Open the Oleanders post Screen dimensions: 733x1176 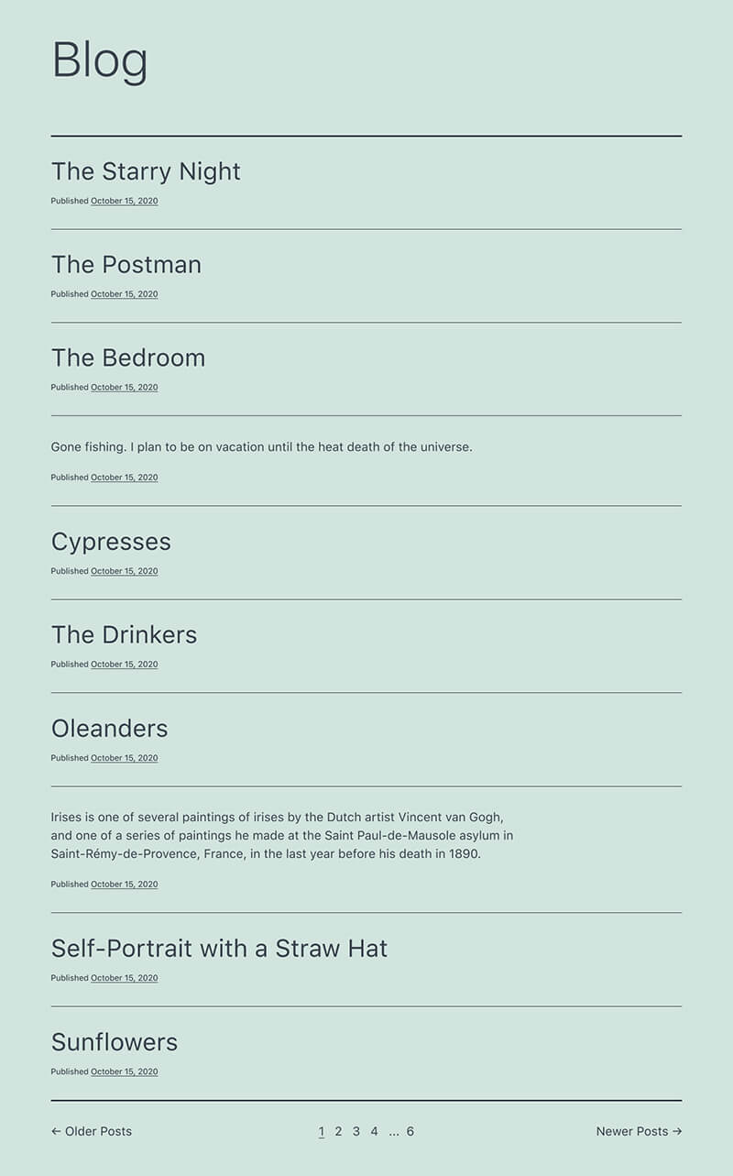(x=110, y=728)
